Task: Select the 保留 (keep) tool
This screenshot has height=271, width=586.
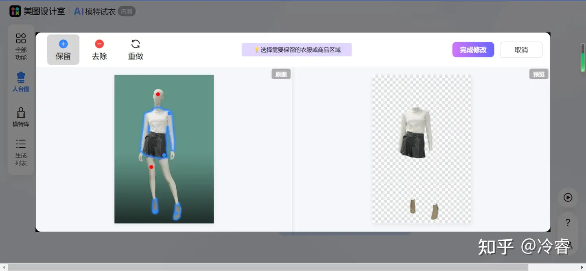Action: point(63,50)
